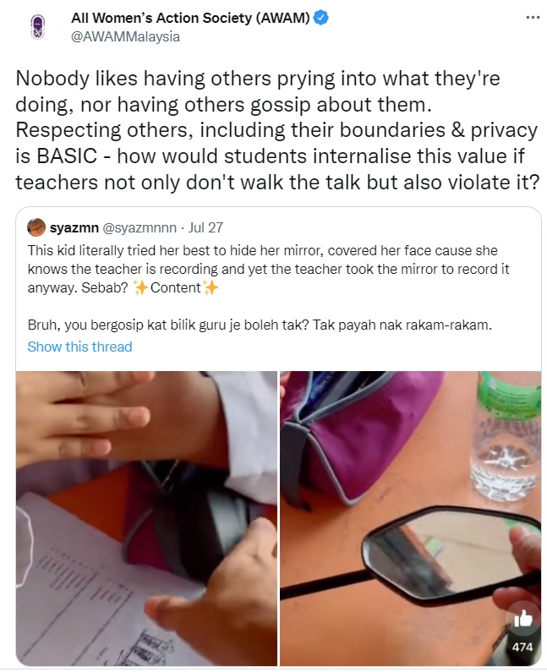Click the Show this thread link
Screen dimensions: 547x672
point(79,347)
